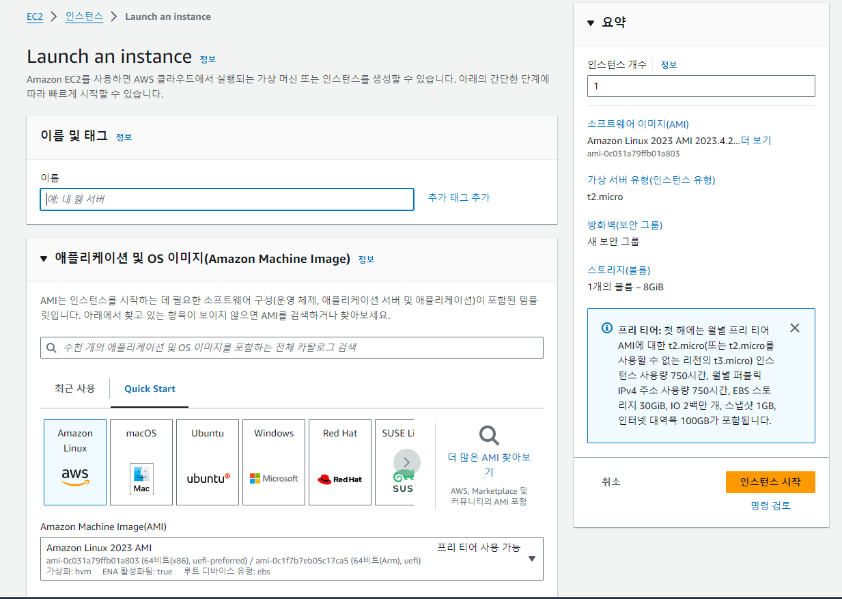This screenshot has height=599, width=842.
Task: Click the 명령 검토 link
Action: click(x=770, y=506)
